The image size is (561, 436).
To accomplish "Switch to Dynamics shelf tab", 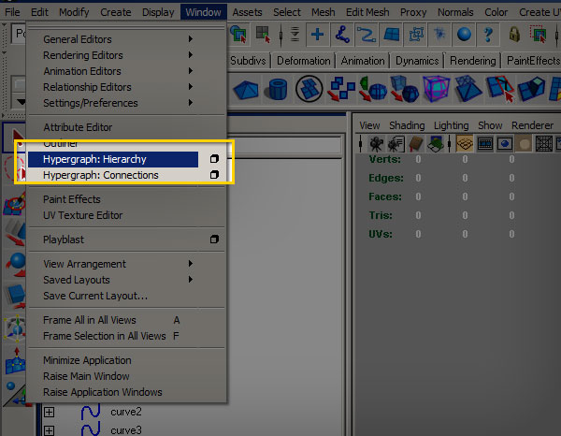I will click(417, 61).
